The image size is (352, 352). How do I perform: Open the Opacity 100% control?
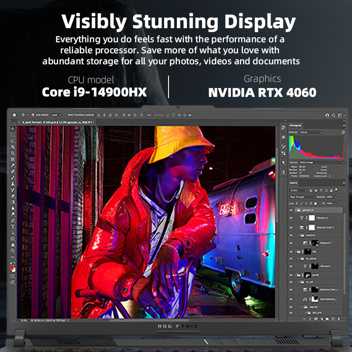[x=330, y=197]
